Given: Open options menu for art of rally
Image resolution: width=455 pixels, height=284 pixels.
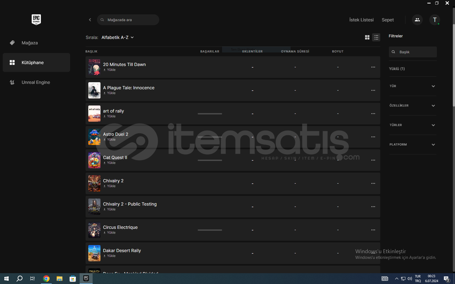Looking at the screenshot, I should (373, 114).
